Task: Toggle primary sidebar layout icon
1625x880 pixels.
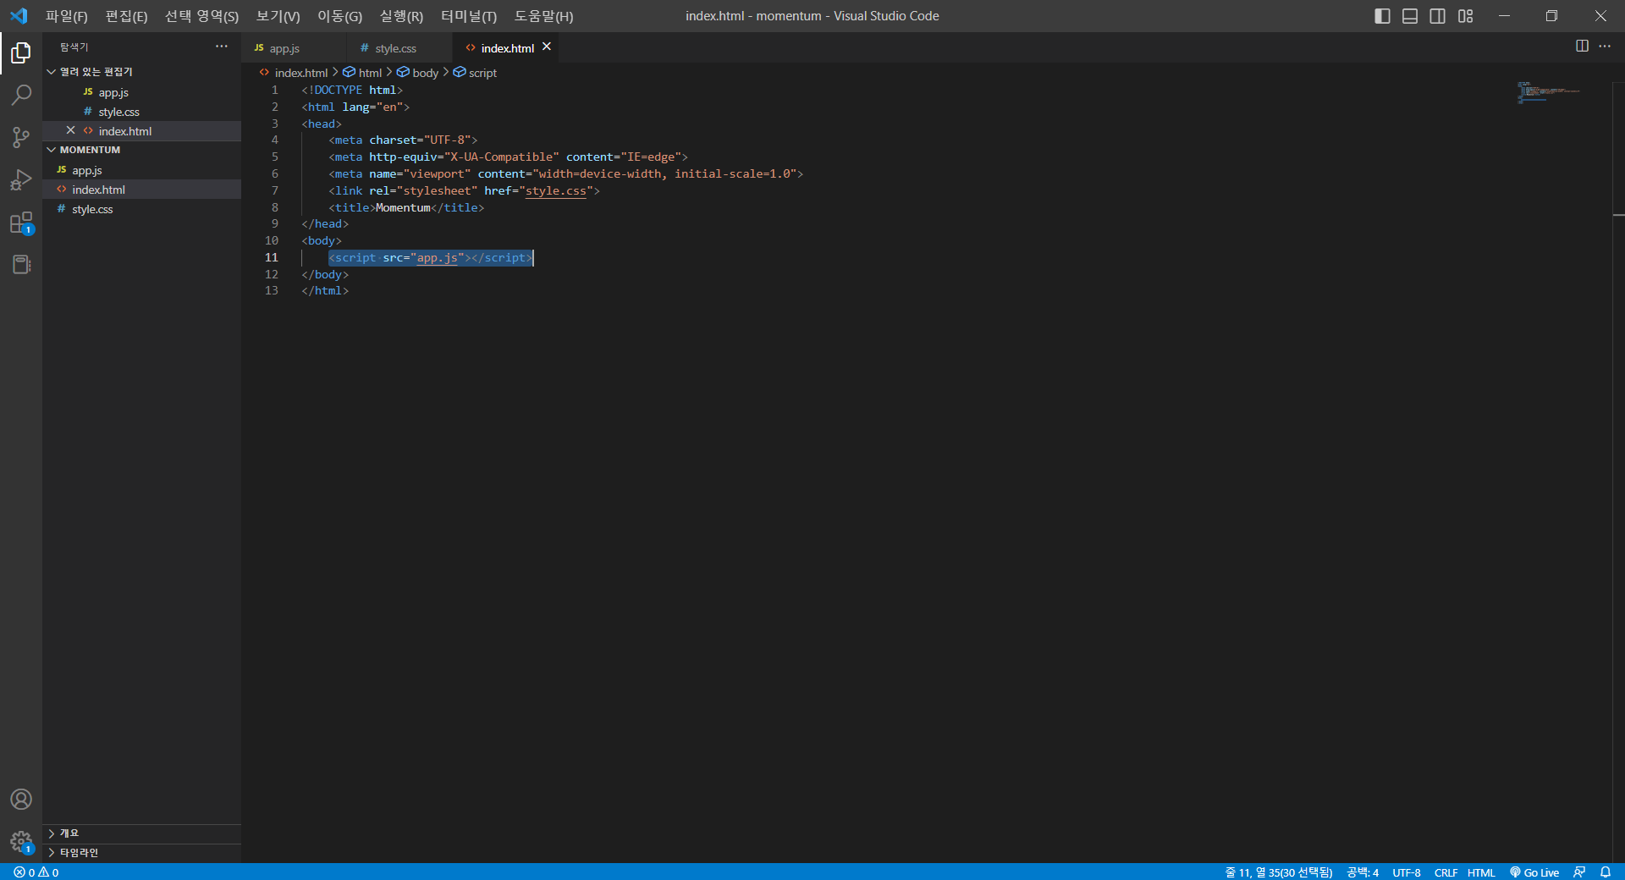Action: click(x=1382, y=16)
